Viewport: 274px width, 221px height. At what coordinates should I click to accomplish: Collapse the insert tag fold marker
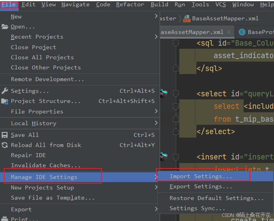[x=176, y=157]
